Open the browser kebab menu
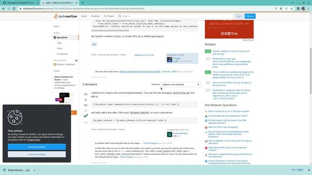 pos(309,9)
